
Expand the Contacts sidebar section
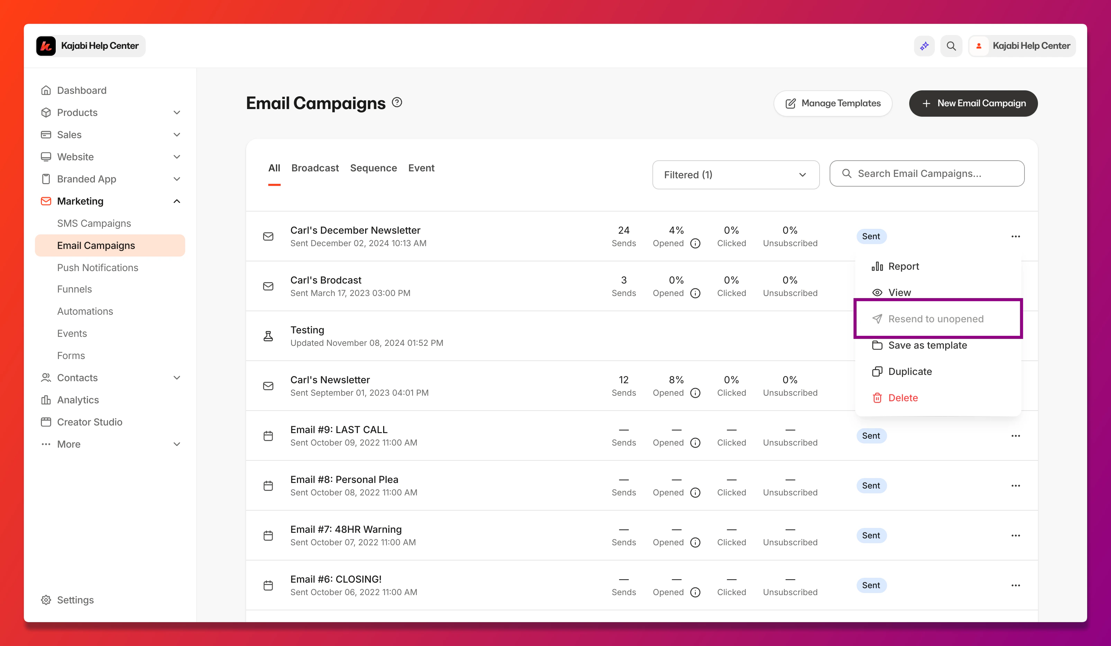coord(177,377)
